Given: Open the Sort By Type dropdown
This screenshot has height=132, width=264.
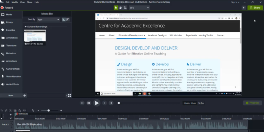Looking at the screenshot, I should pos(48,19).
